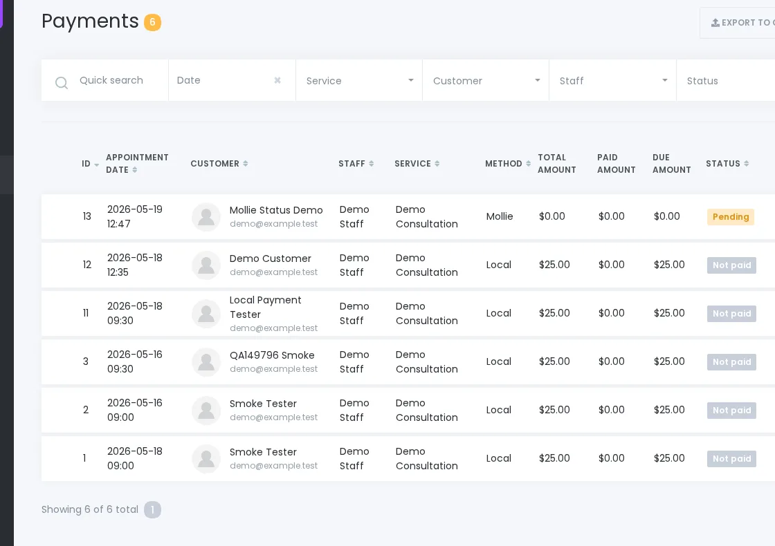Click date 2026-05-16 09:30
Screen dimensions: 775x546
[x=134, y=361]
